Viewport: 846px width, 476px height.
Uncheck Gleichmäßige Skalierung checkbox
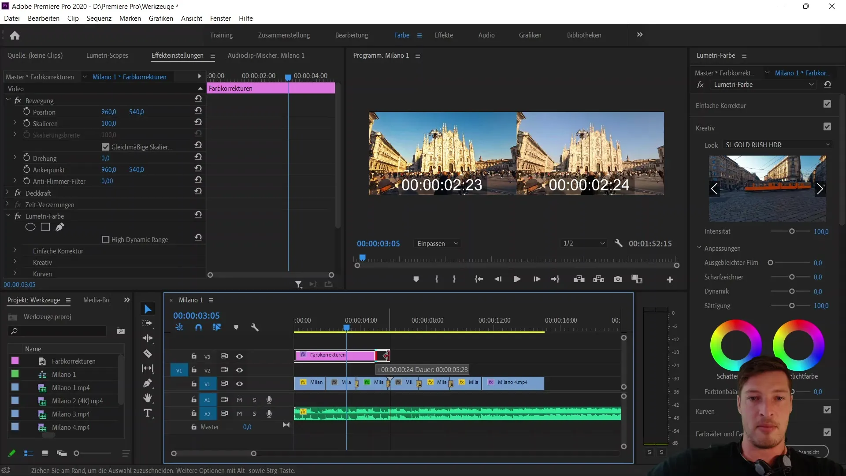pyautogui.click(x=105, y=147)
